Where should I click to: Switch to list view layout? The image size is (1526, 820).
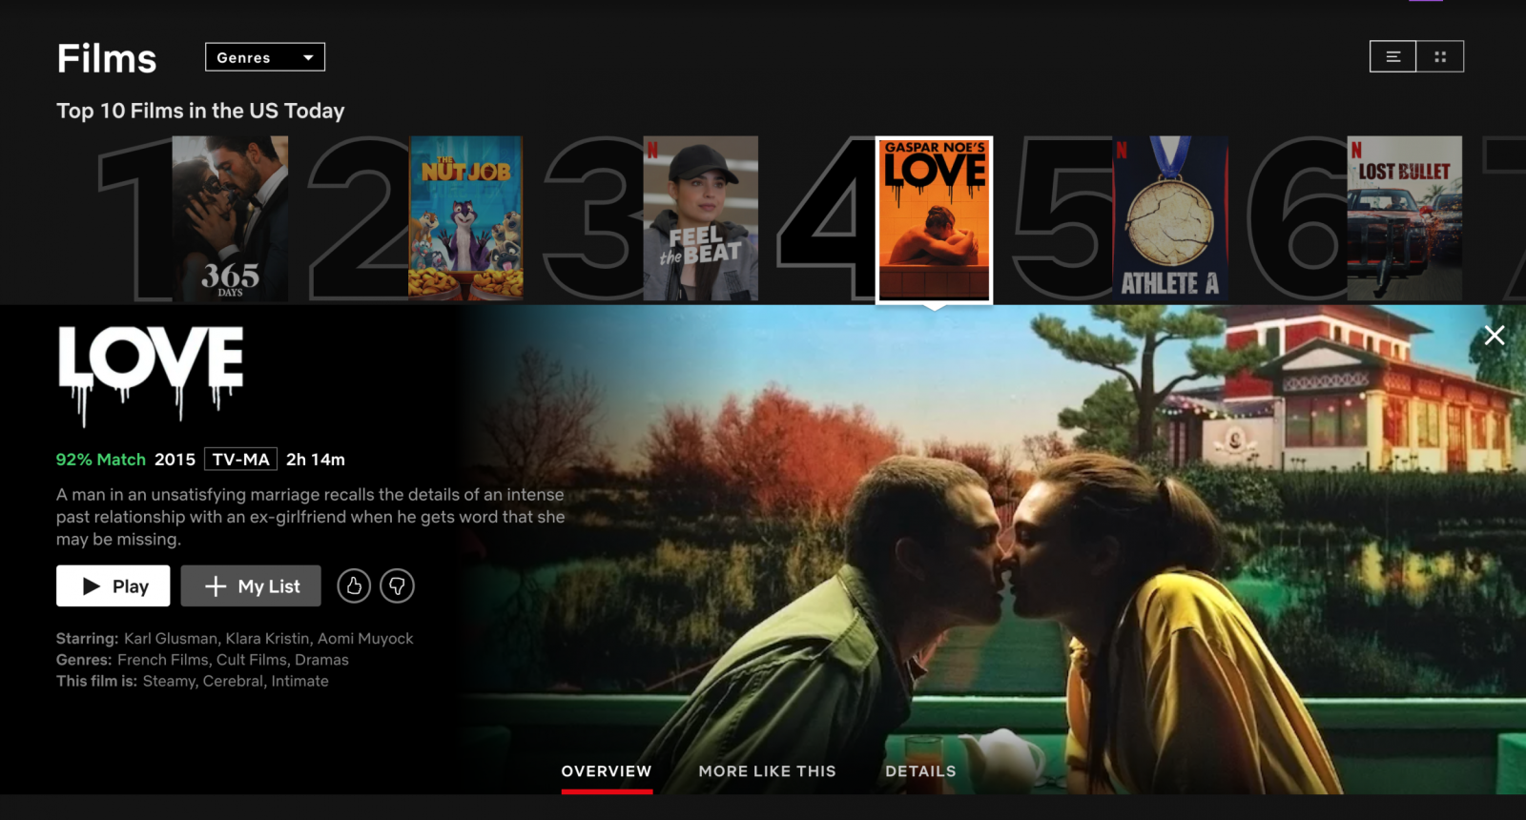(1392, 57)
